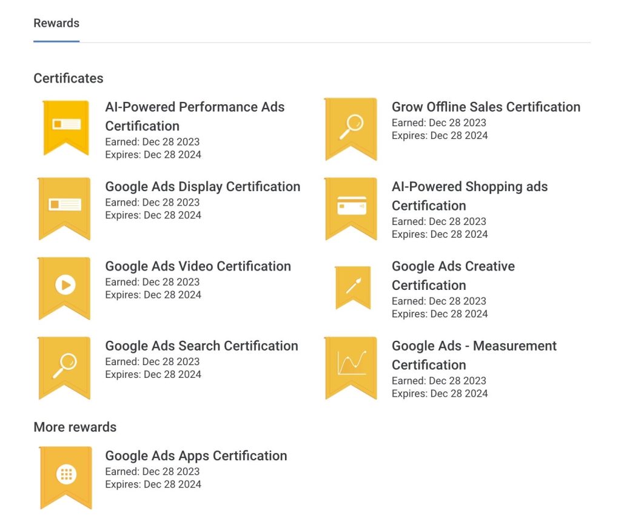Image resolution: width=621 pixels, height=524 pixels.
Task: Click Earned date under Google Ads Video
Action: (x=152, y=282)
